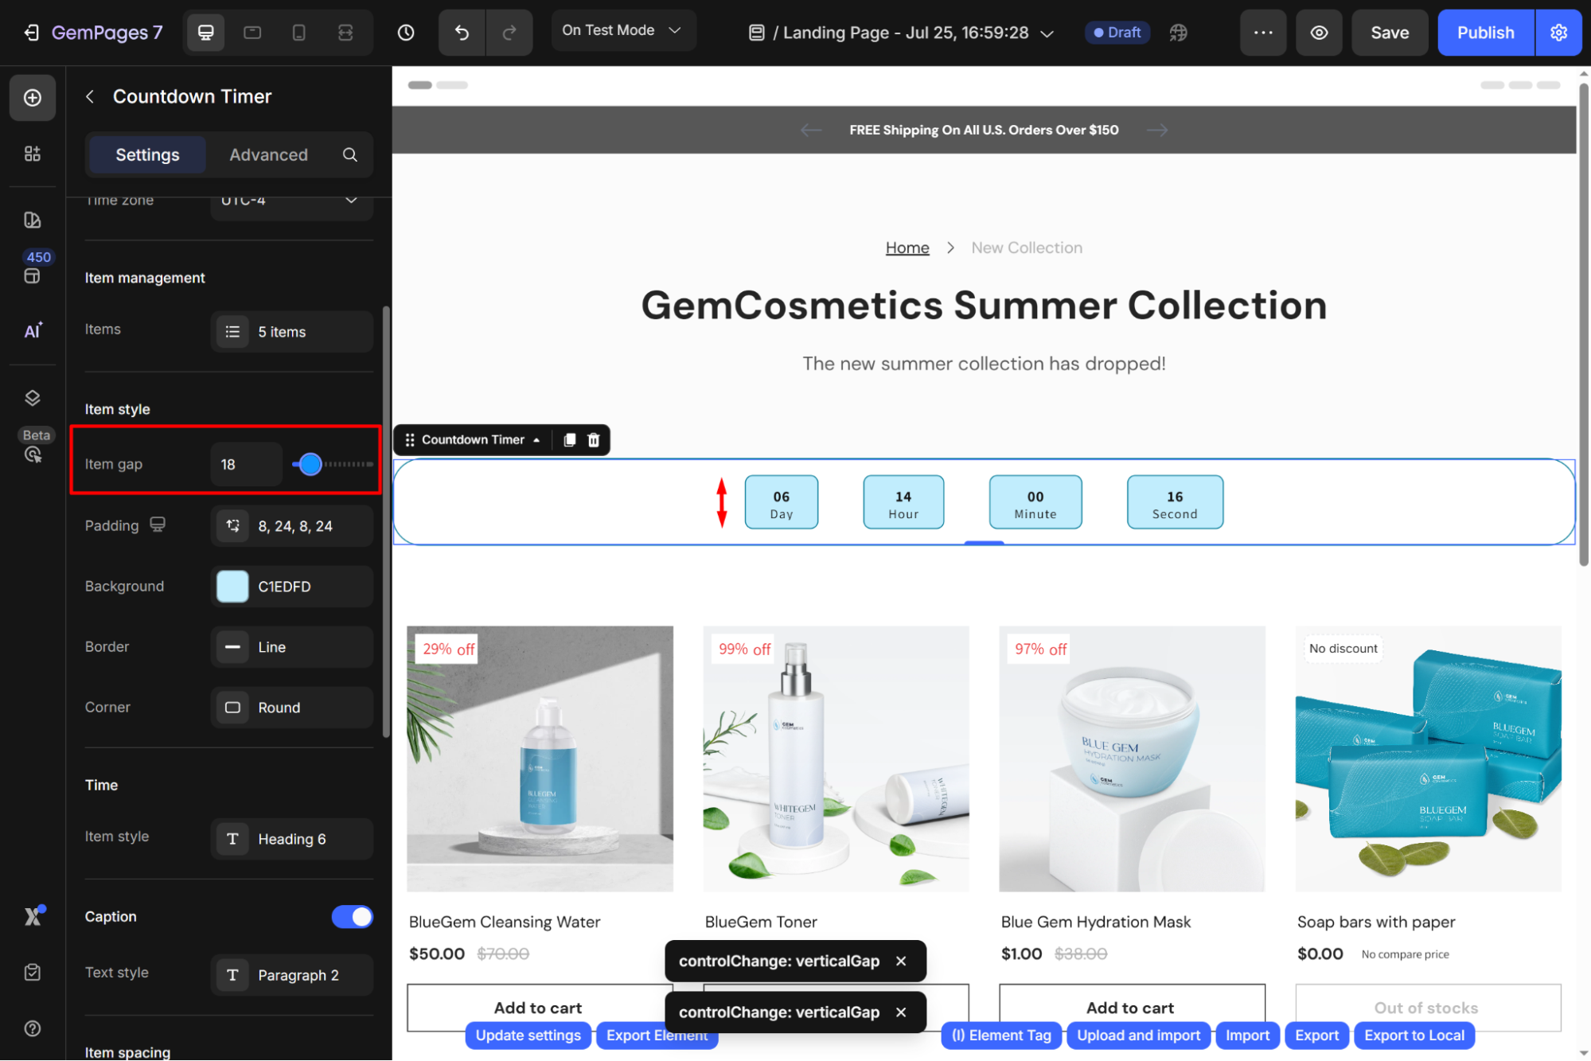Open version history clock icon

(x=406, y=33)
